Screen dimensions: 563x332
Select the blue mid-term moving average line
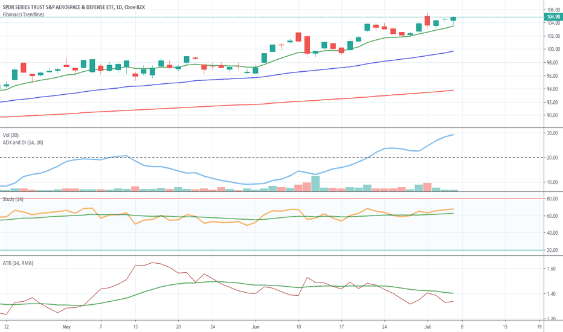(x=230, y=78)
